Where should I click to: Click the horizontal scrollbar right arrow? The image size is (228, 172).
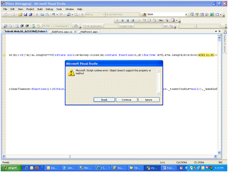(216, 156)
